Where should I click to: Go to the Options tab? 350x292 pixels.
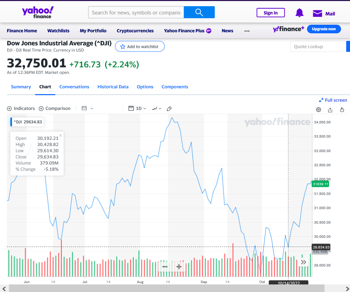[145, 87]
